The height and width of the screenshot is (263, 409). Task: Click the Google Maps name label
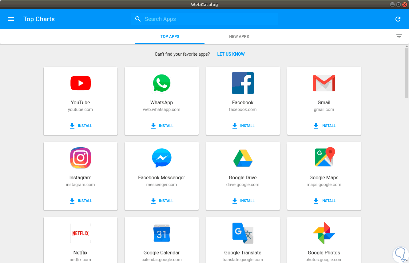(x=324, y=177)
